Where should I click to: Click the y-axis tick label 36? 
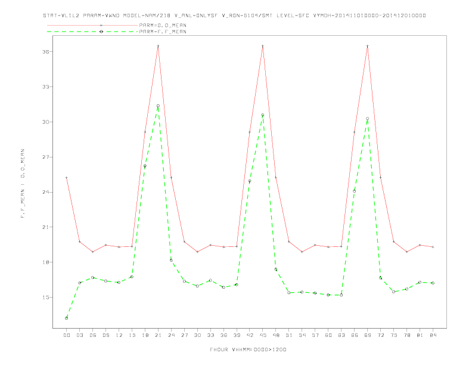tap(46, 52)
